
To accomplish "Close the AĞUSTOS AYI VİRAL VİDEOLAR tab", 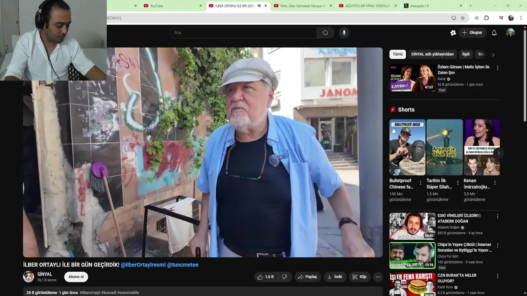I will [396, 6].
